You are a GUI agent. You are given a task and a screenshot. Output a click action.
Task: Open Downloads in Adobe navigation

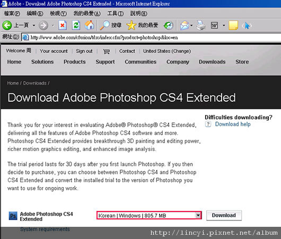point(212,62)
